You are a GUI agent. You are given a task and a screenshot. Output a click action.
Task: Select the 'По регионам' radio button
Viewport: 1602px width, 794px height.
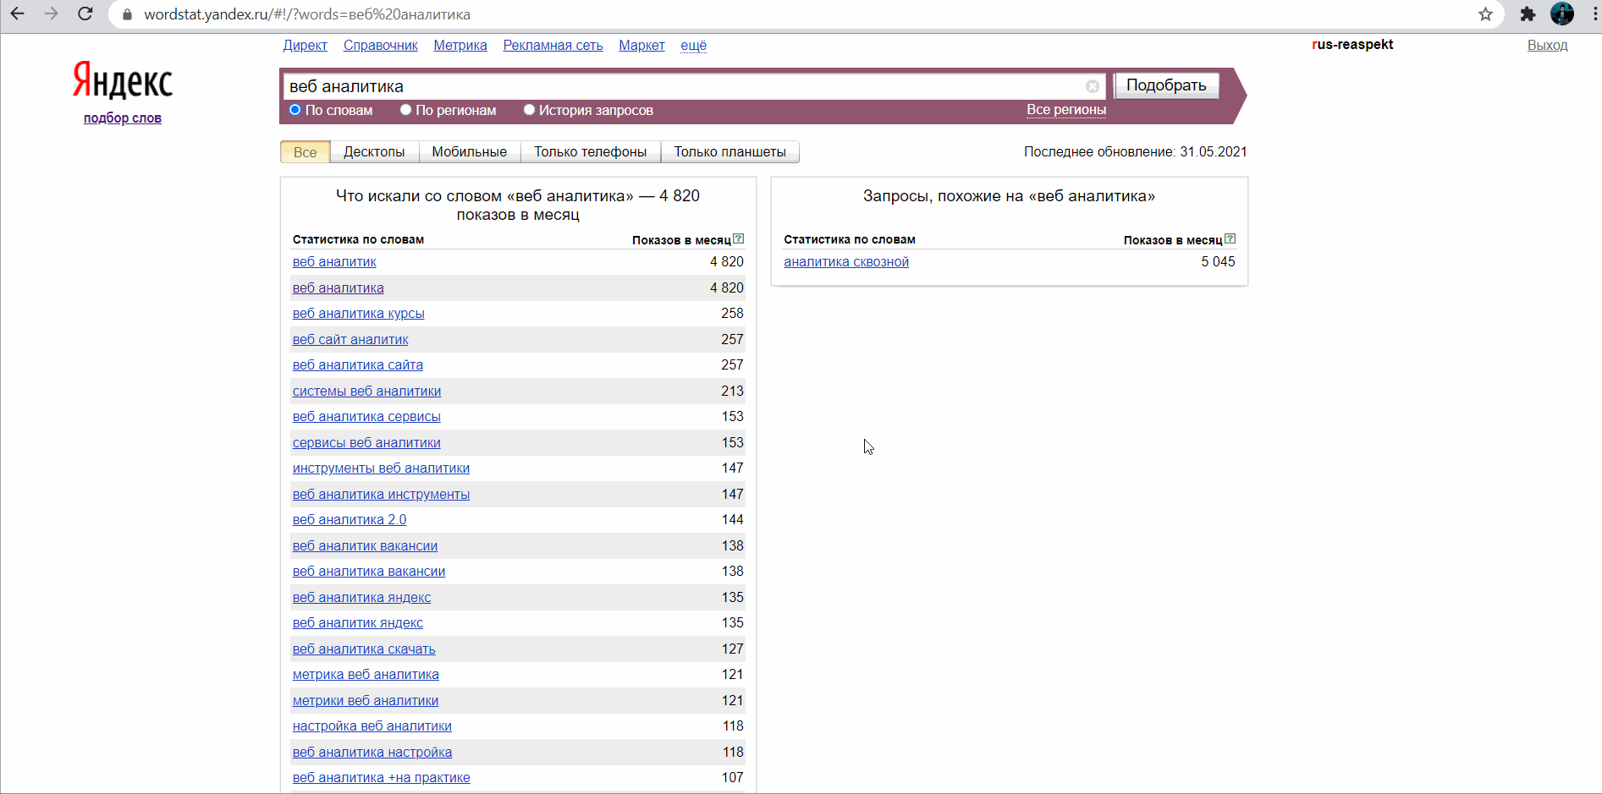pos(406,110)
